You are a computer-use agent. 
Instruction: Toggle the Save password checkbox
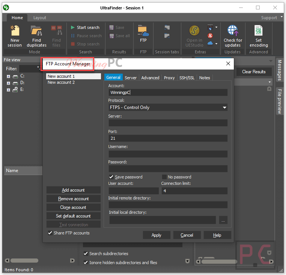point(111,177)
